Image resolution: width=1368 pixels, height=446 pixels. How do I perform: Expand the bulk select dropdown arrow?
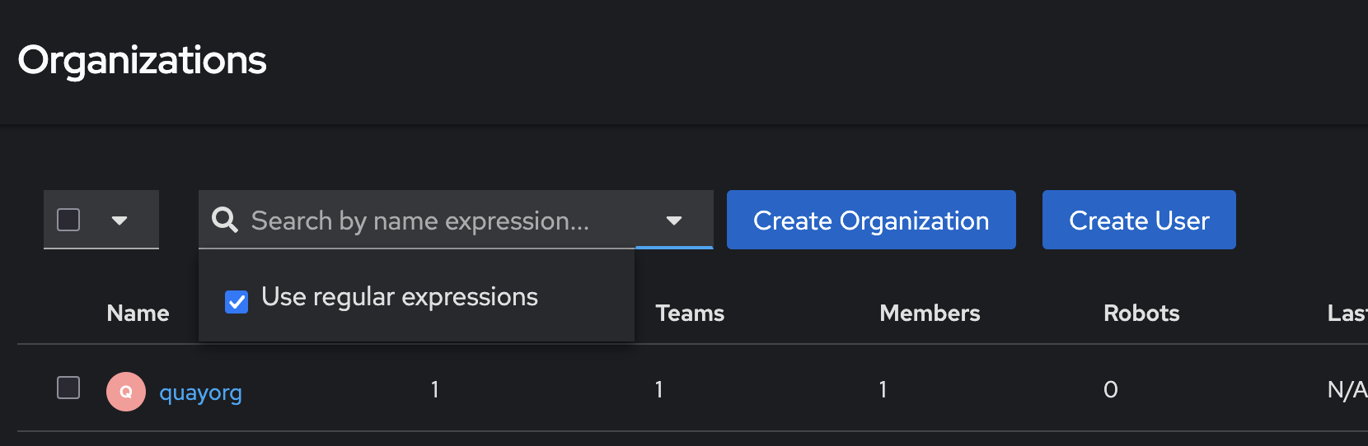click(119, 221)
